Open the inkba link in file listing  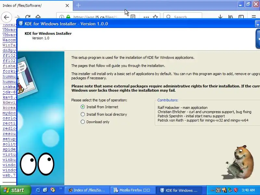[x=9, y=87]
